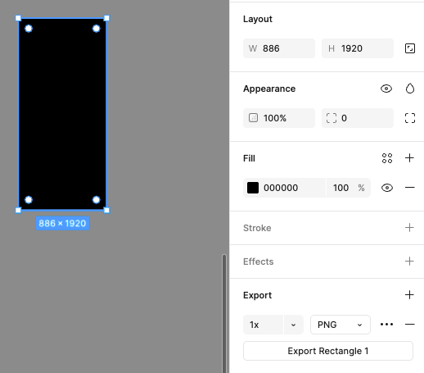This screenshot has width=424, height=373.
Task: Open individual corners icon in Appearance
Action: click(410, 118)
